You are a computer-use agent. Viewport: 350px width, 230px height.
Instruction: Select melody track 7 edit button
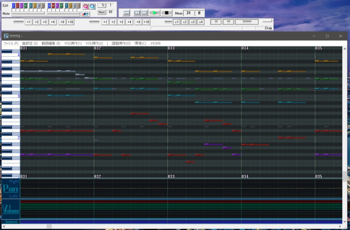39,5
